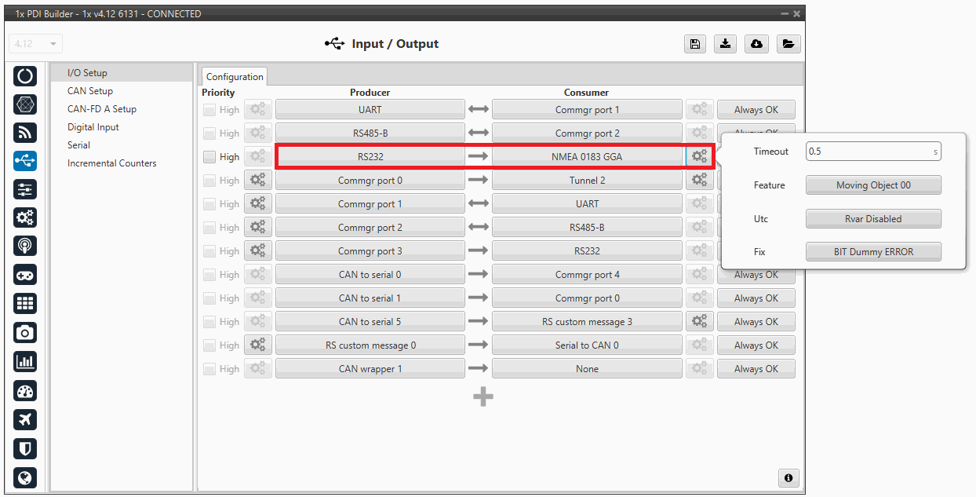Toggle High priority checkbox for RS232 row
Viewport: 976px width, 497px height.
click(209, 157)
